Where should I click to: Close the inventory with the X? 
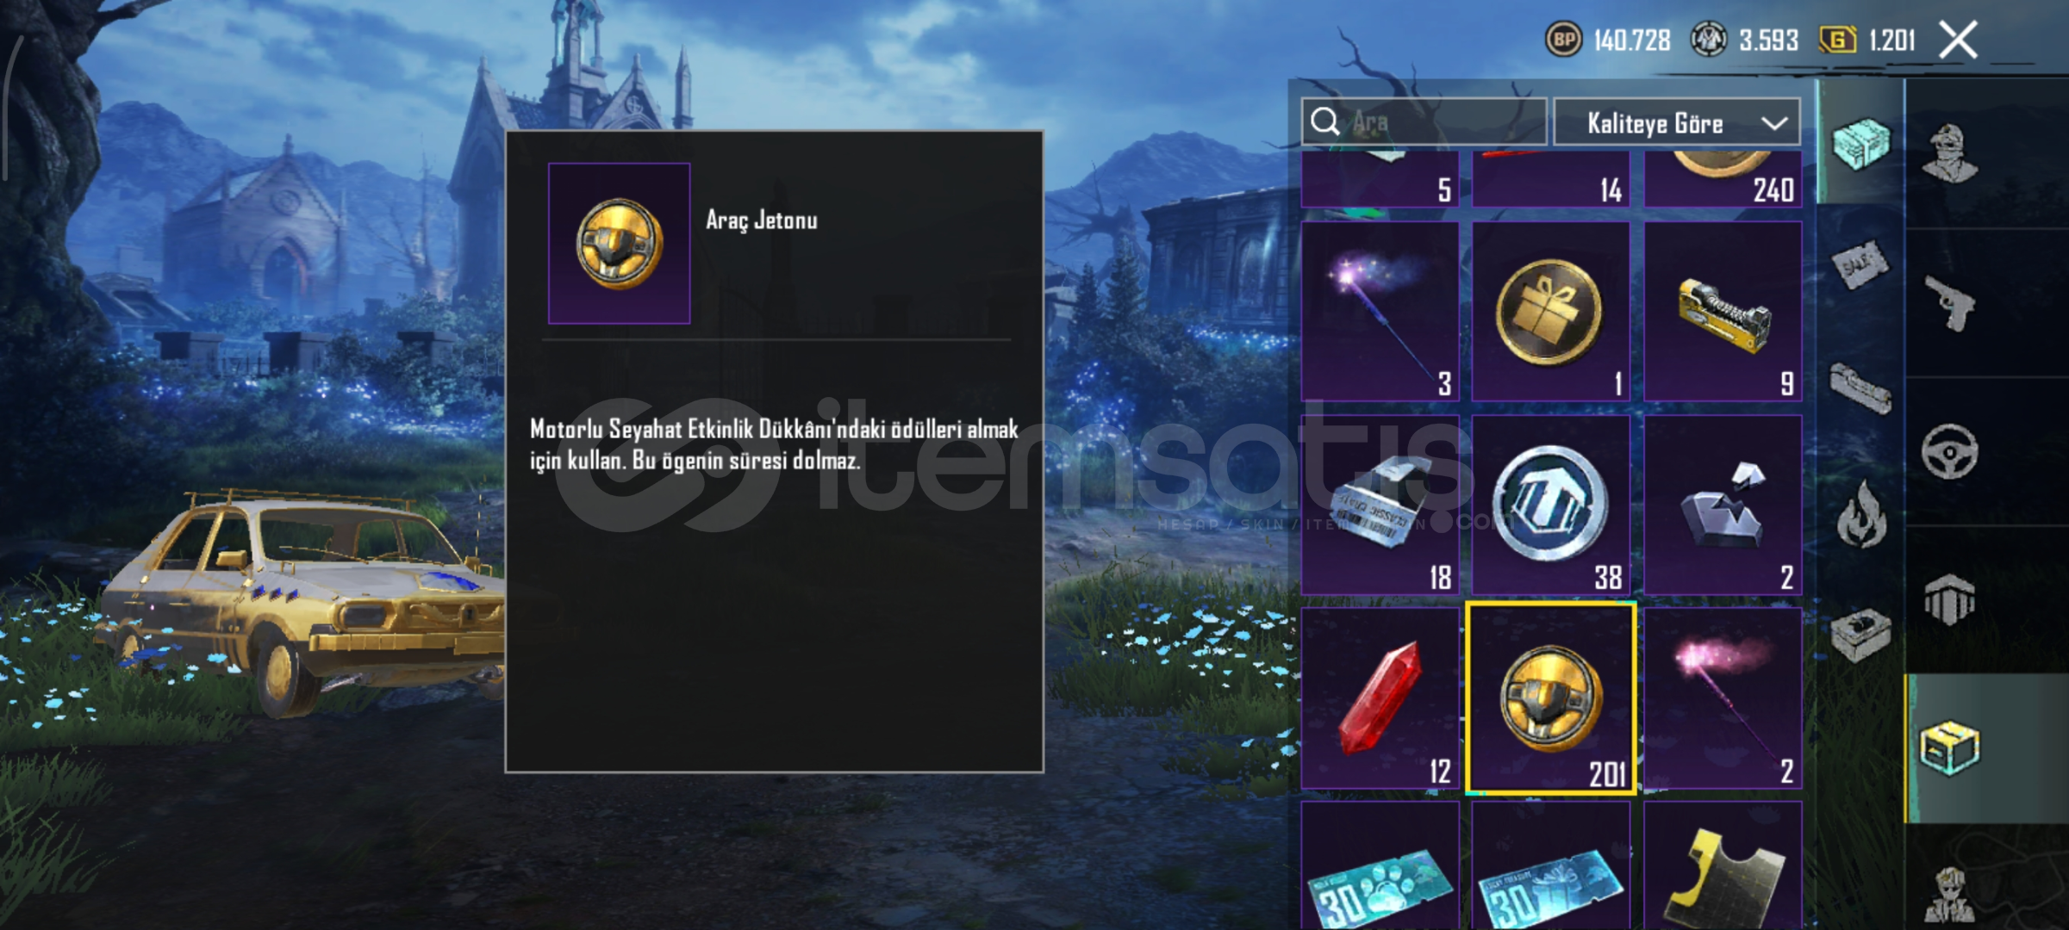1958,40
